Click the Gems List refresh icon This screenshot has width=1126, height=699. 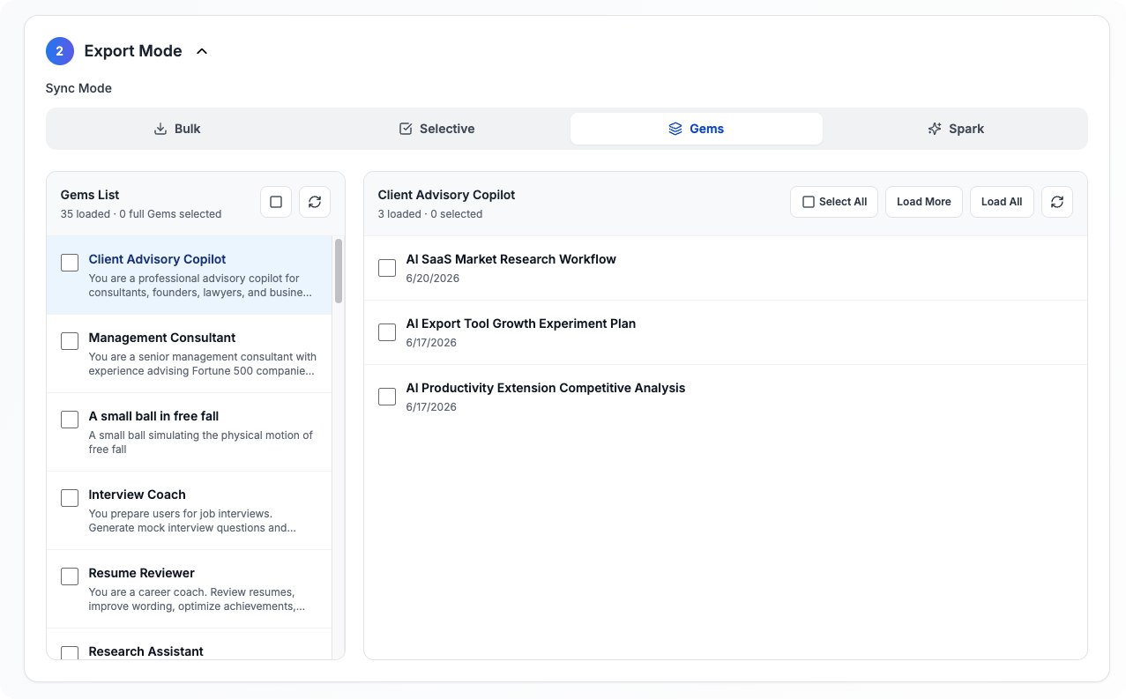[x=315, y=202]
